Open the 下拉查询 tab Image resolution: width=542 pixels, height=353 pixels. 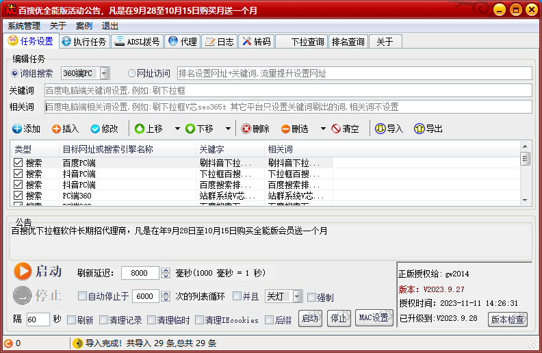coord(302,42)
